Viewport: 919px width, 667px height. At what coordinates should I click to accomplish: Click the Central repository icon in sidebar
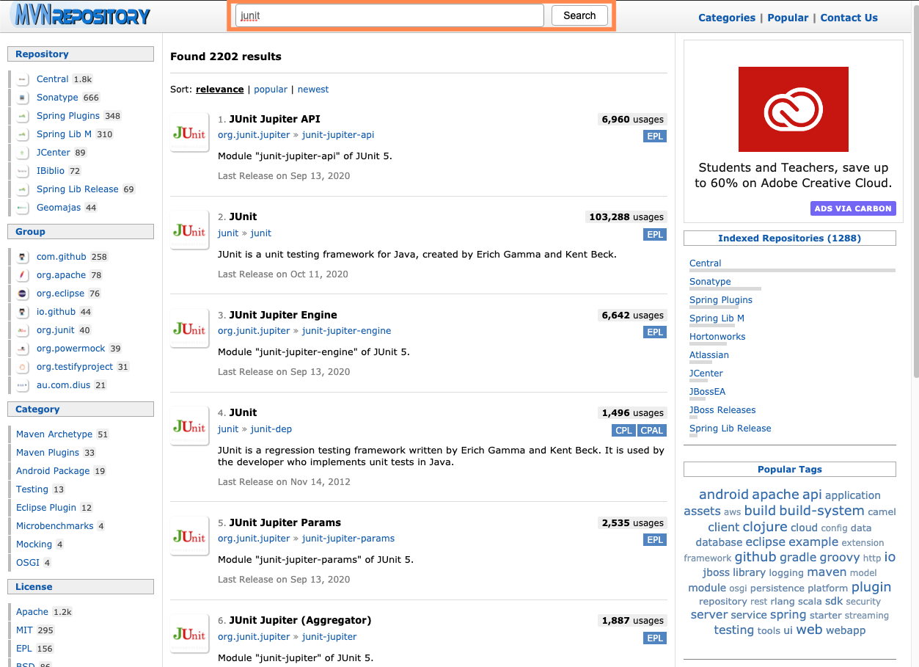pyautogui.click(x=22, y=79)
